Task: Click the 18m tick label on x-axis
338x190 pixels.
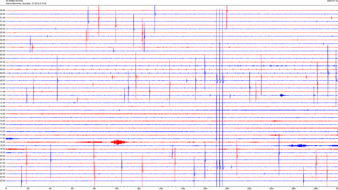Action: click(x=205, y=189)
